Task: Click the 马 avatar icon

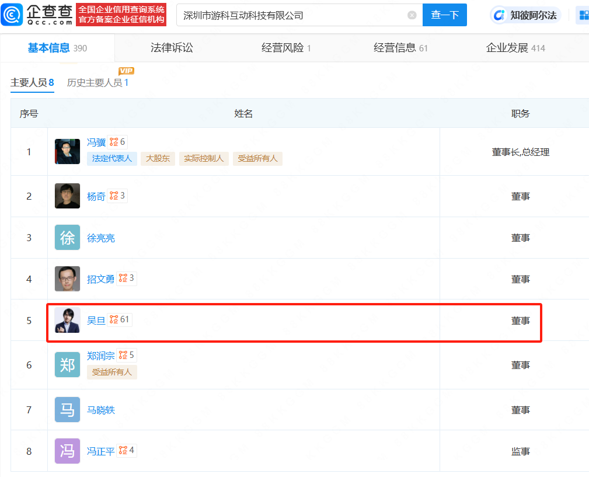Action: pos(67,409)
